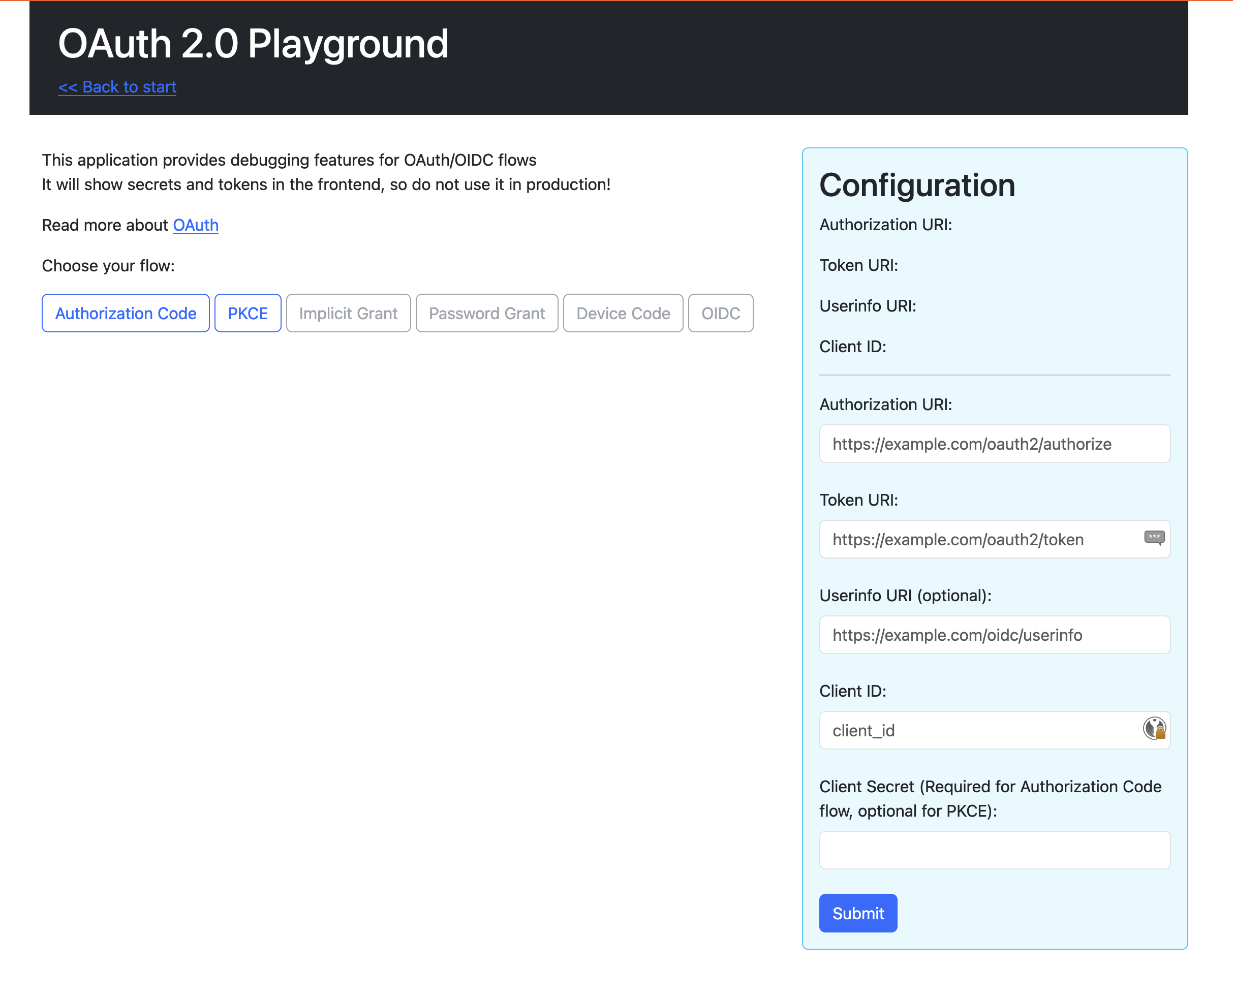Click the password manager icon in Token URI field
1233x996 pixels.
pos(1154,538)
